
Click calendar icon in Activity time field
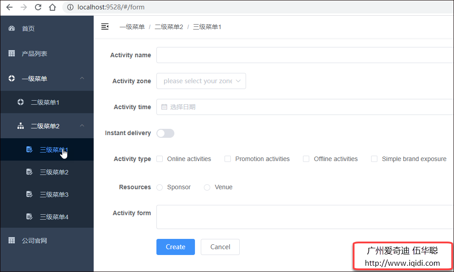coord(164,107)
